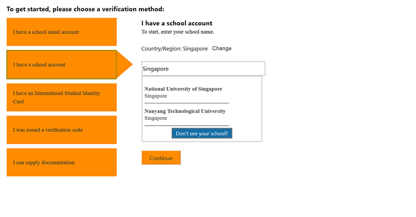Choose 'I can supply documentation' method
Viewport: 416px width, 217px height.
point(61,162)
